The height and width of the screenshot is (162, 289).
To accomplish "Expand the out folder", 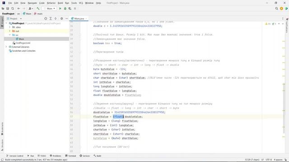I will tap(10, 31).
